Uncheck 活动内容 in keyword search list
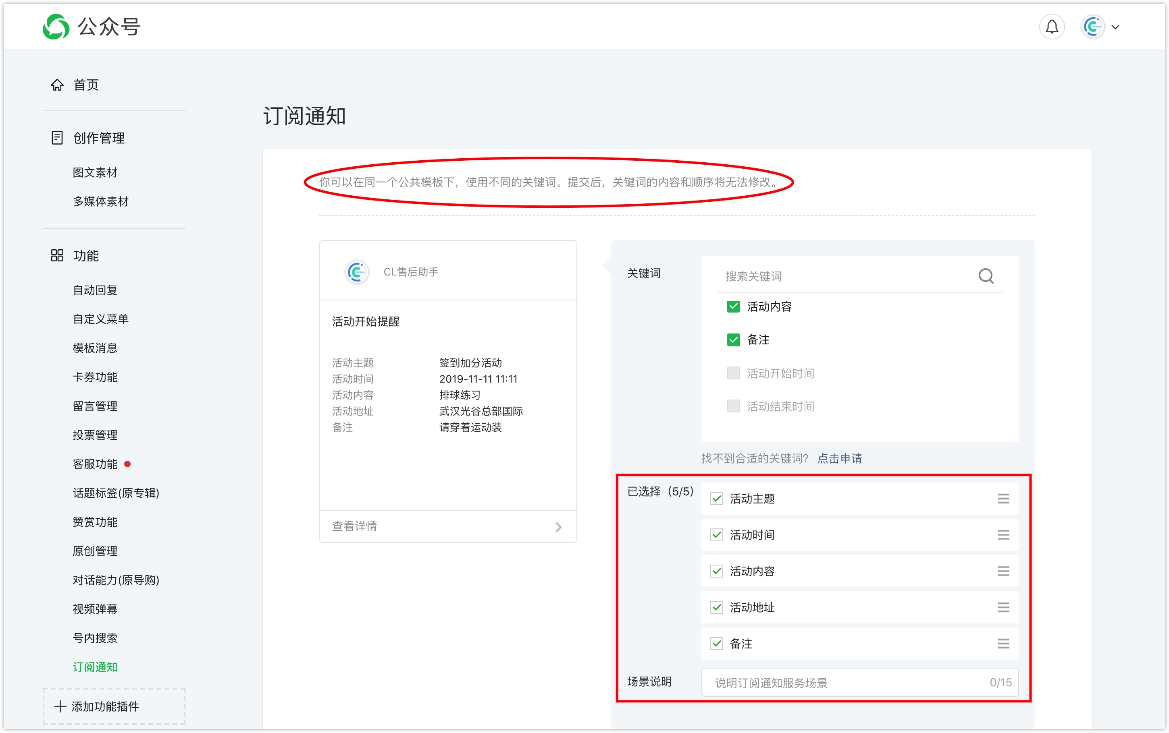Viewport: 1169px width, 733px height. (733, 306)
